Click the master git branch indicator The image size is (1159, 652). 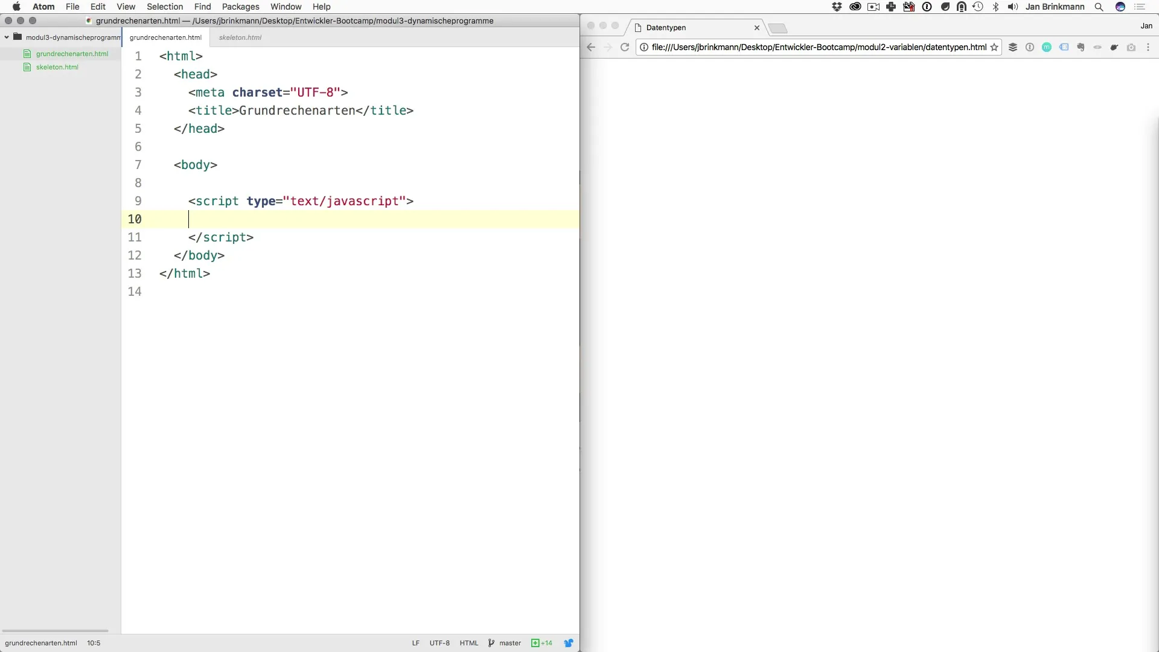[x=510, y=643]
